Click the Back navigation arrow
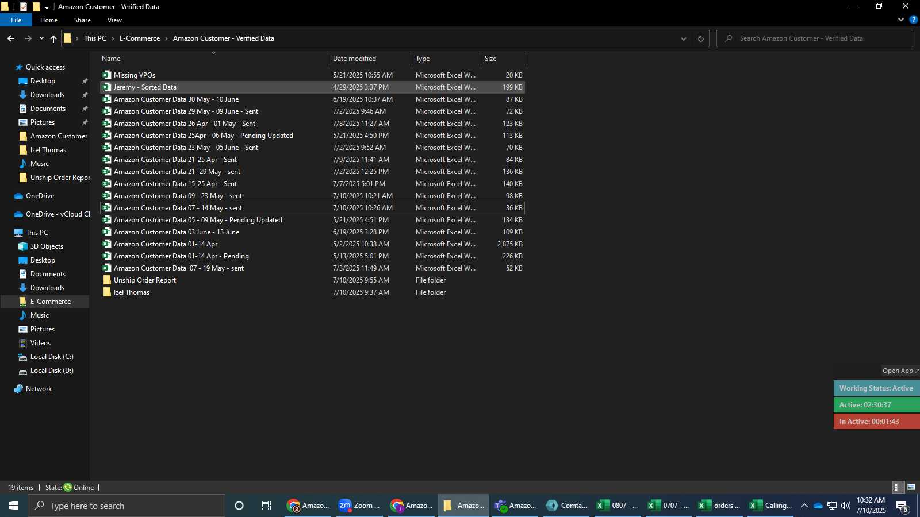Image resolution: width=920 pixels, height=517 pixels. (x=11, y=38)
